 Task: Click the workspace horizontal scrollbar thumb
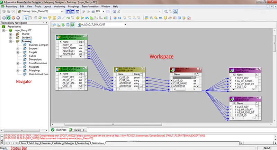[113, 124]
